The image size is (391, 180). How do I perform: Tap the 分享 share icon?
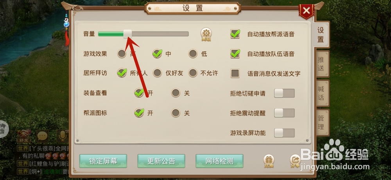point(295,161)
